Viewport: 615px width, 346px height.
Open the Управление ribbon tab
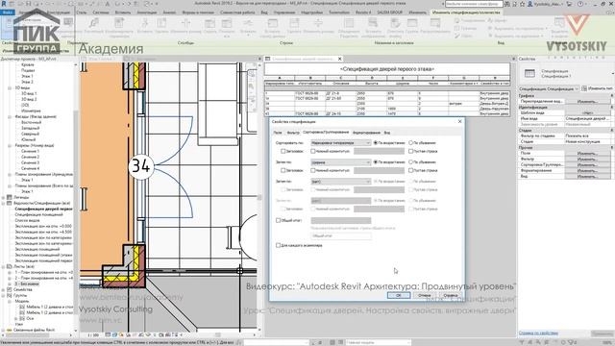pos(284,12)
